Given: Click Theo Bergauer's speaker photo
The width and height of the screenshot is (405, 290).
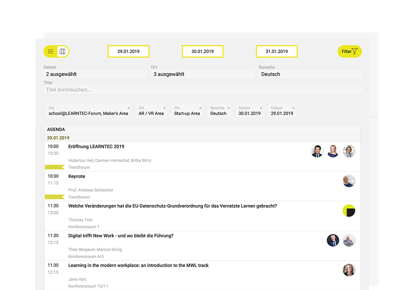Looking at the screenshot, I should 333,240.
